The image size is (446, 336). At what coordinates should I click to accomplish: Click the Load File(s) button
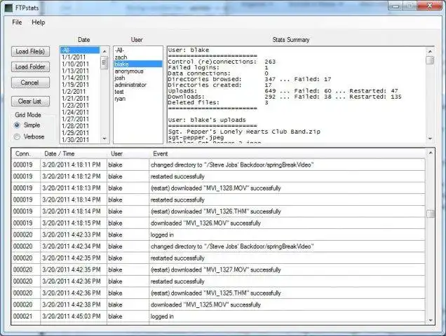pyautogui.click(x=30, y=51)
